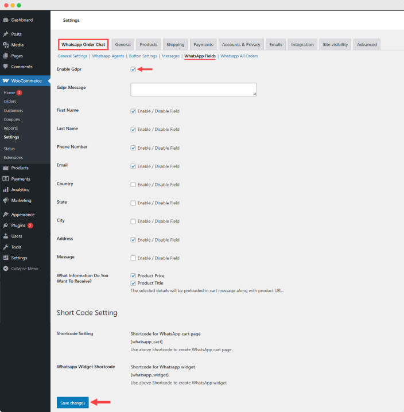Toggle the Phone Number field checkbox
This screenshot has width=404, height=412.
(133, 148)
